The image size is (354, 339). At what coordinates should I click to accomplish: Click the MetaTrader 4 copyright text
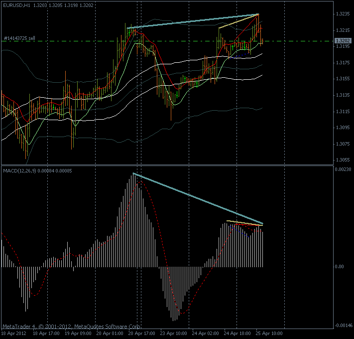[x=71, y=326]
